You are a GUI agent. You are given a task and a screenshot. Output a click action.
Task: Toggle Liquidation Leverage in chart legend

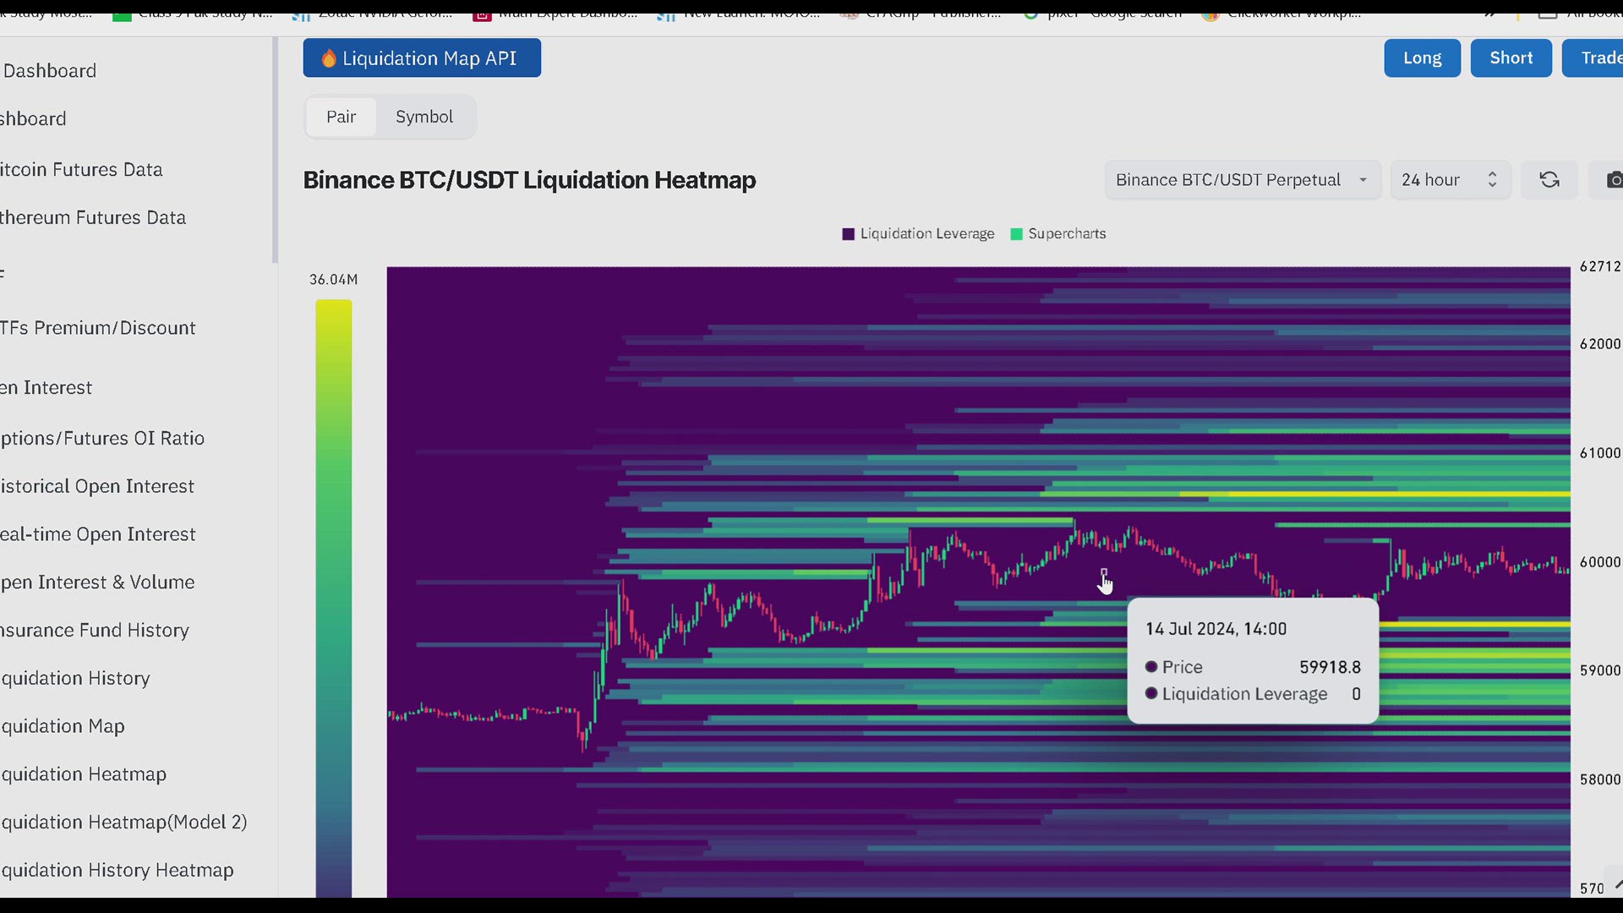coord(926,234)
